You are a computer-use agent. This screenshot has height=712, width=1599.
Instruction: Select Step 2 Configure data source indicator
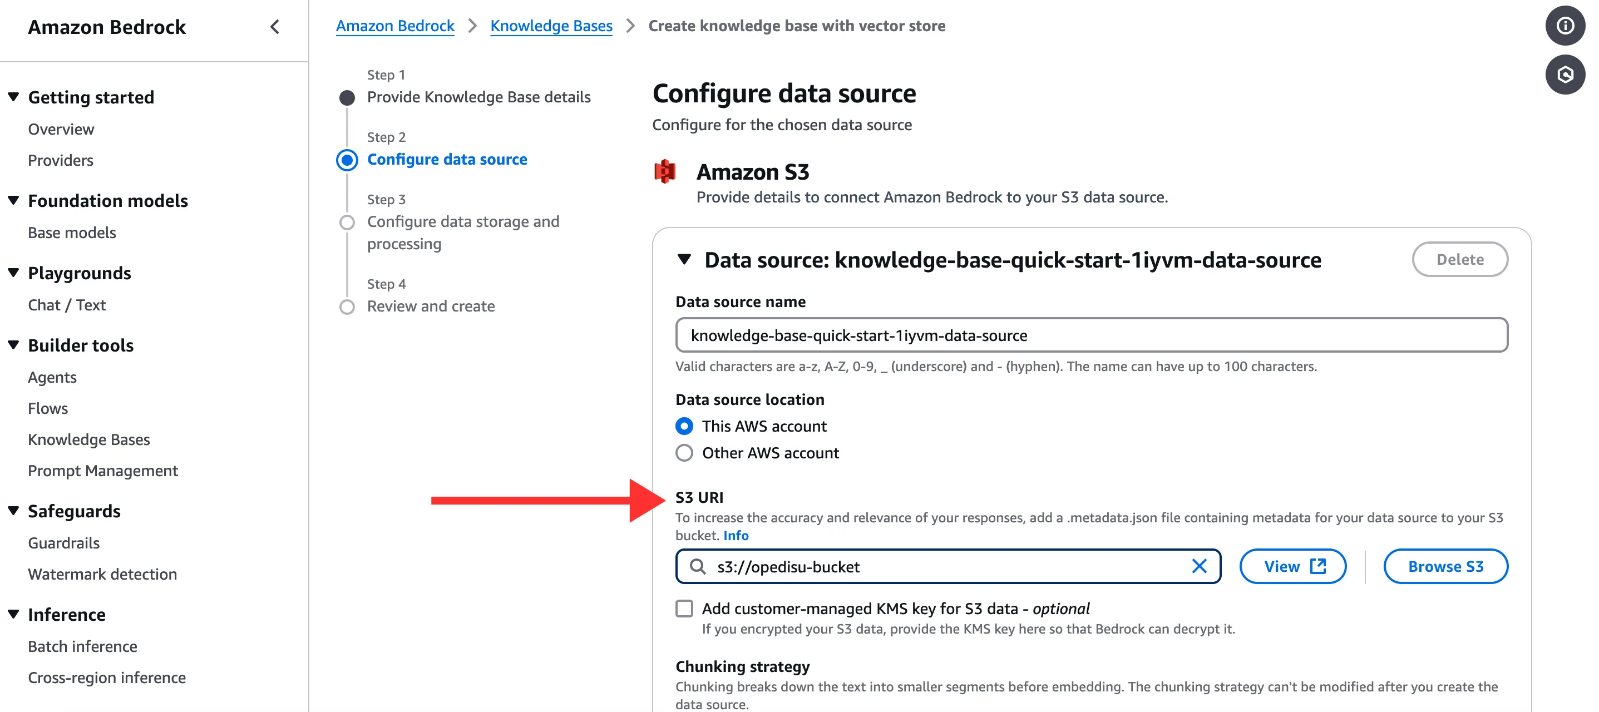(347, 160)
